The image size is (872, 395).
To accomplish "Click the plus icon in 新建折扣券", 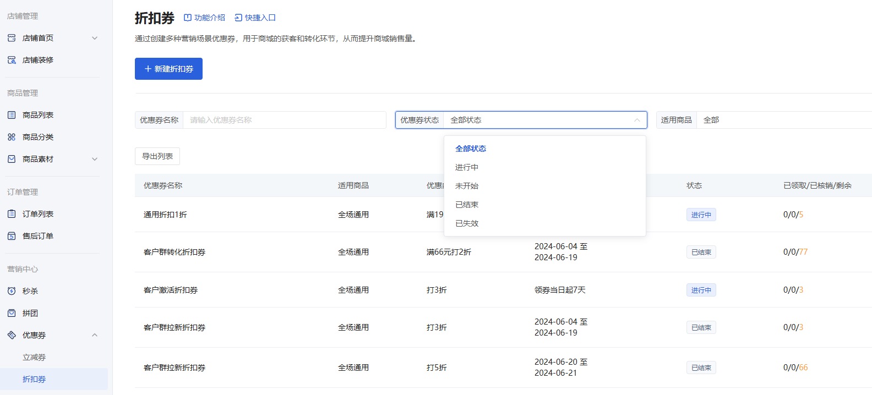I will point(148,69).
